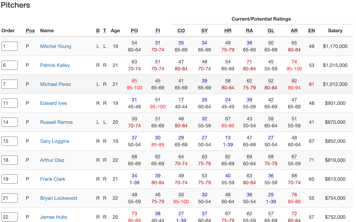Click the Michael Perez name link
Image resolution: width=356 pixels, height=222 pixels.
(55, 84)
